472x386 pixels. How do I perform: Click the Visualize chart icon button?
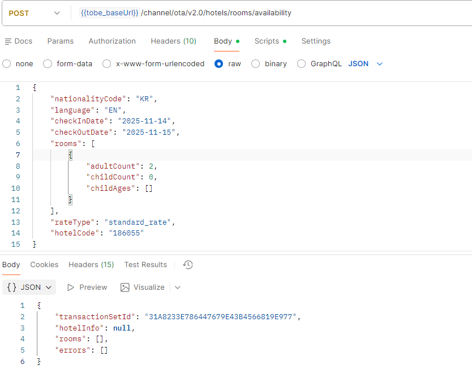click(x=142, y=288)
